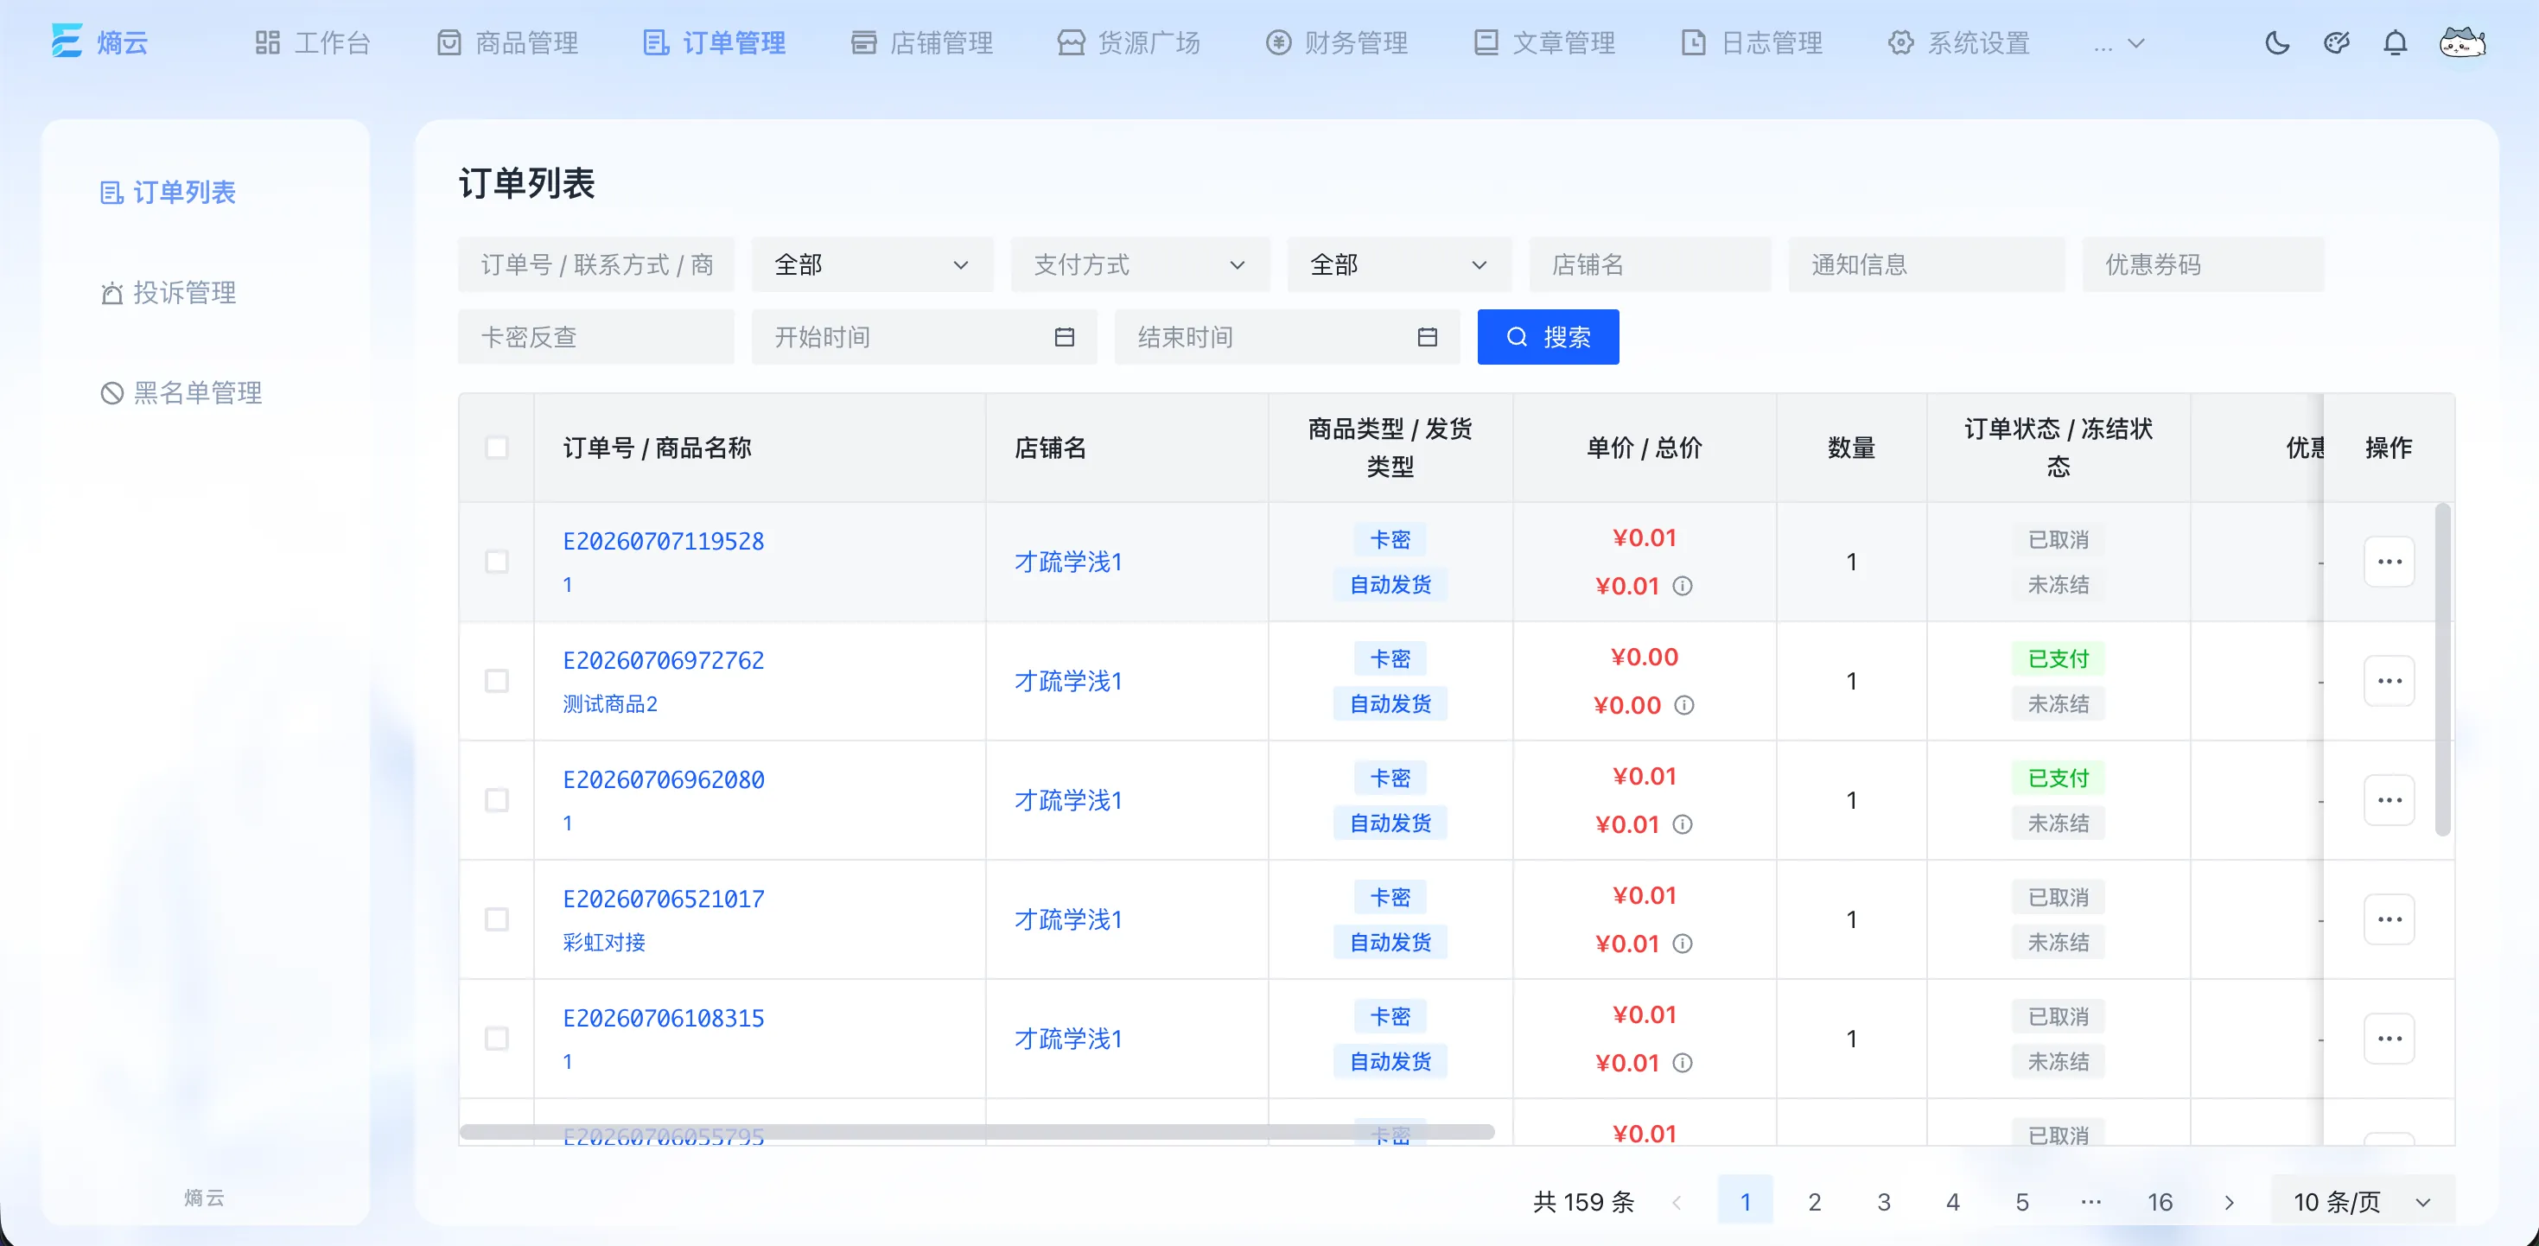Expand the more menu in top navigation
Viewport: 2539px width, 1246px height.
(2118, 43)
